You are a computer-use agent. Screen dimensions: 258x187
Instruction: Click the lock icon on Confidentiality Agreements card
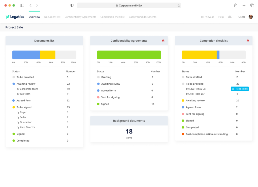163,41
